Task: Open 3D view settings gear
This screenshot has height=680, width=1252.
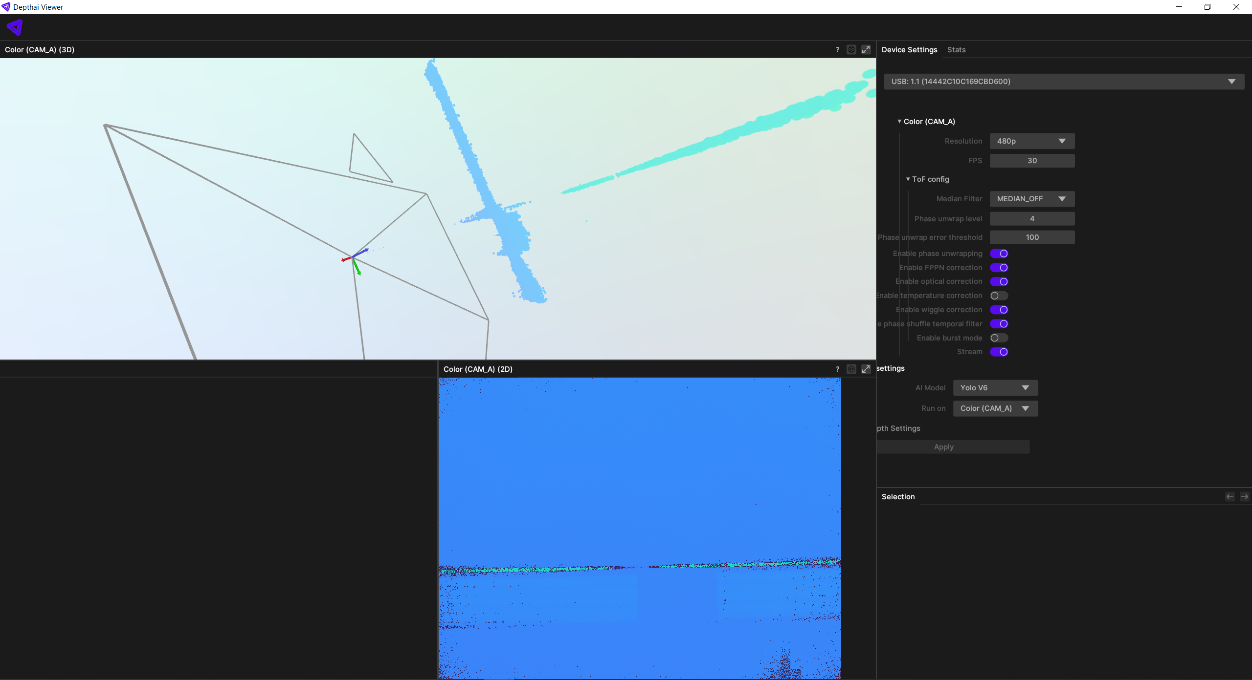Action: (x=851, y=50)
